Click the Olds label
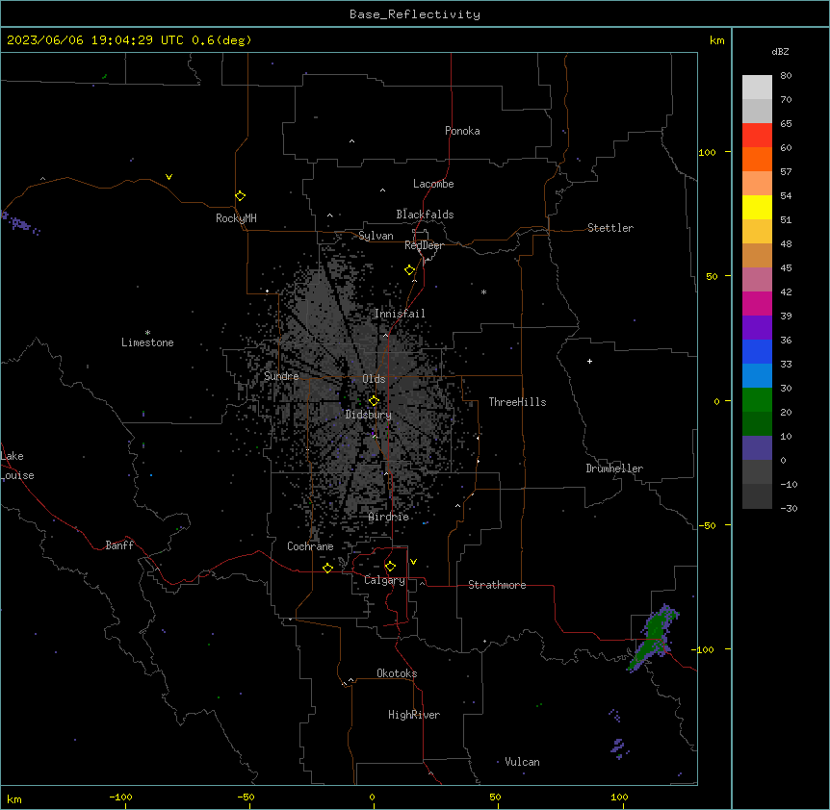The height and width of the screenshot is (810, 830). click(x=374, y=379)
